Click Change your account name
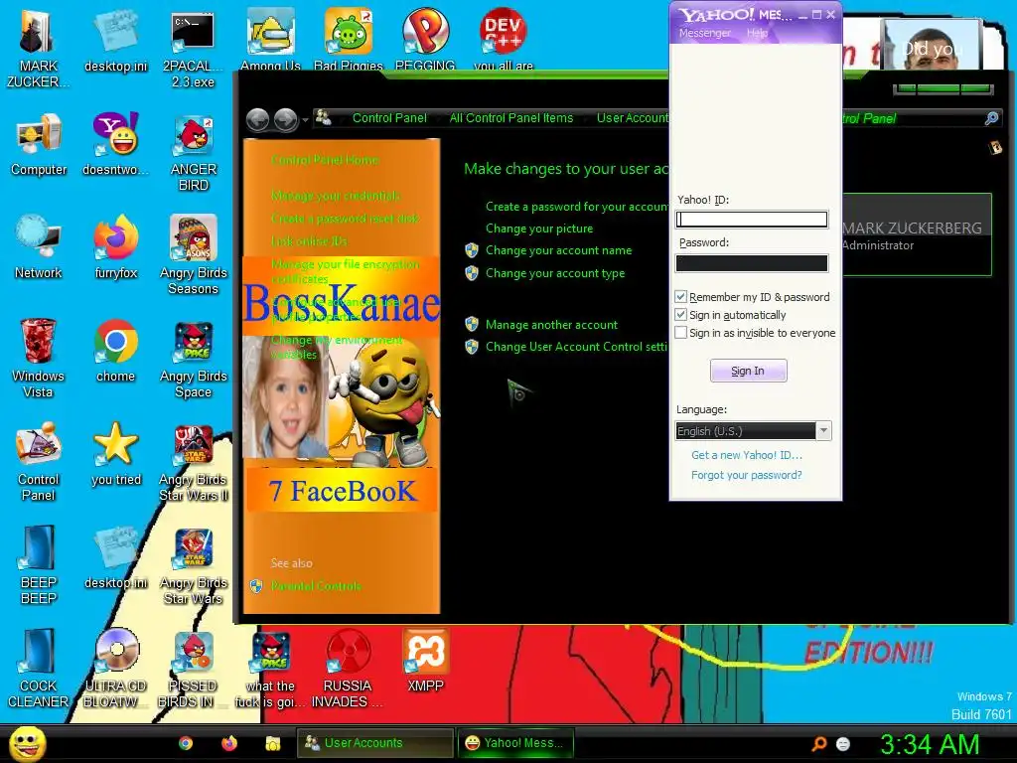This screenshot has height=763, width=1017. click(x=558, y=250)
